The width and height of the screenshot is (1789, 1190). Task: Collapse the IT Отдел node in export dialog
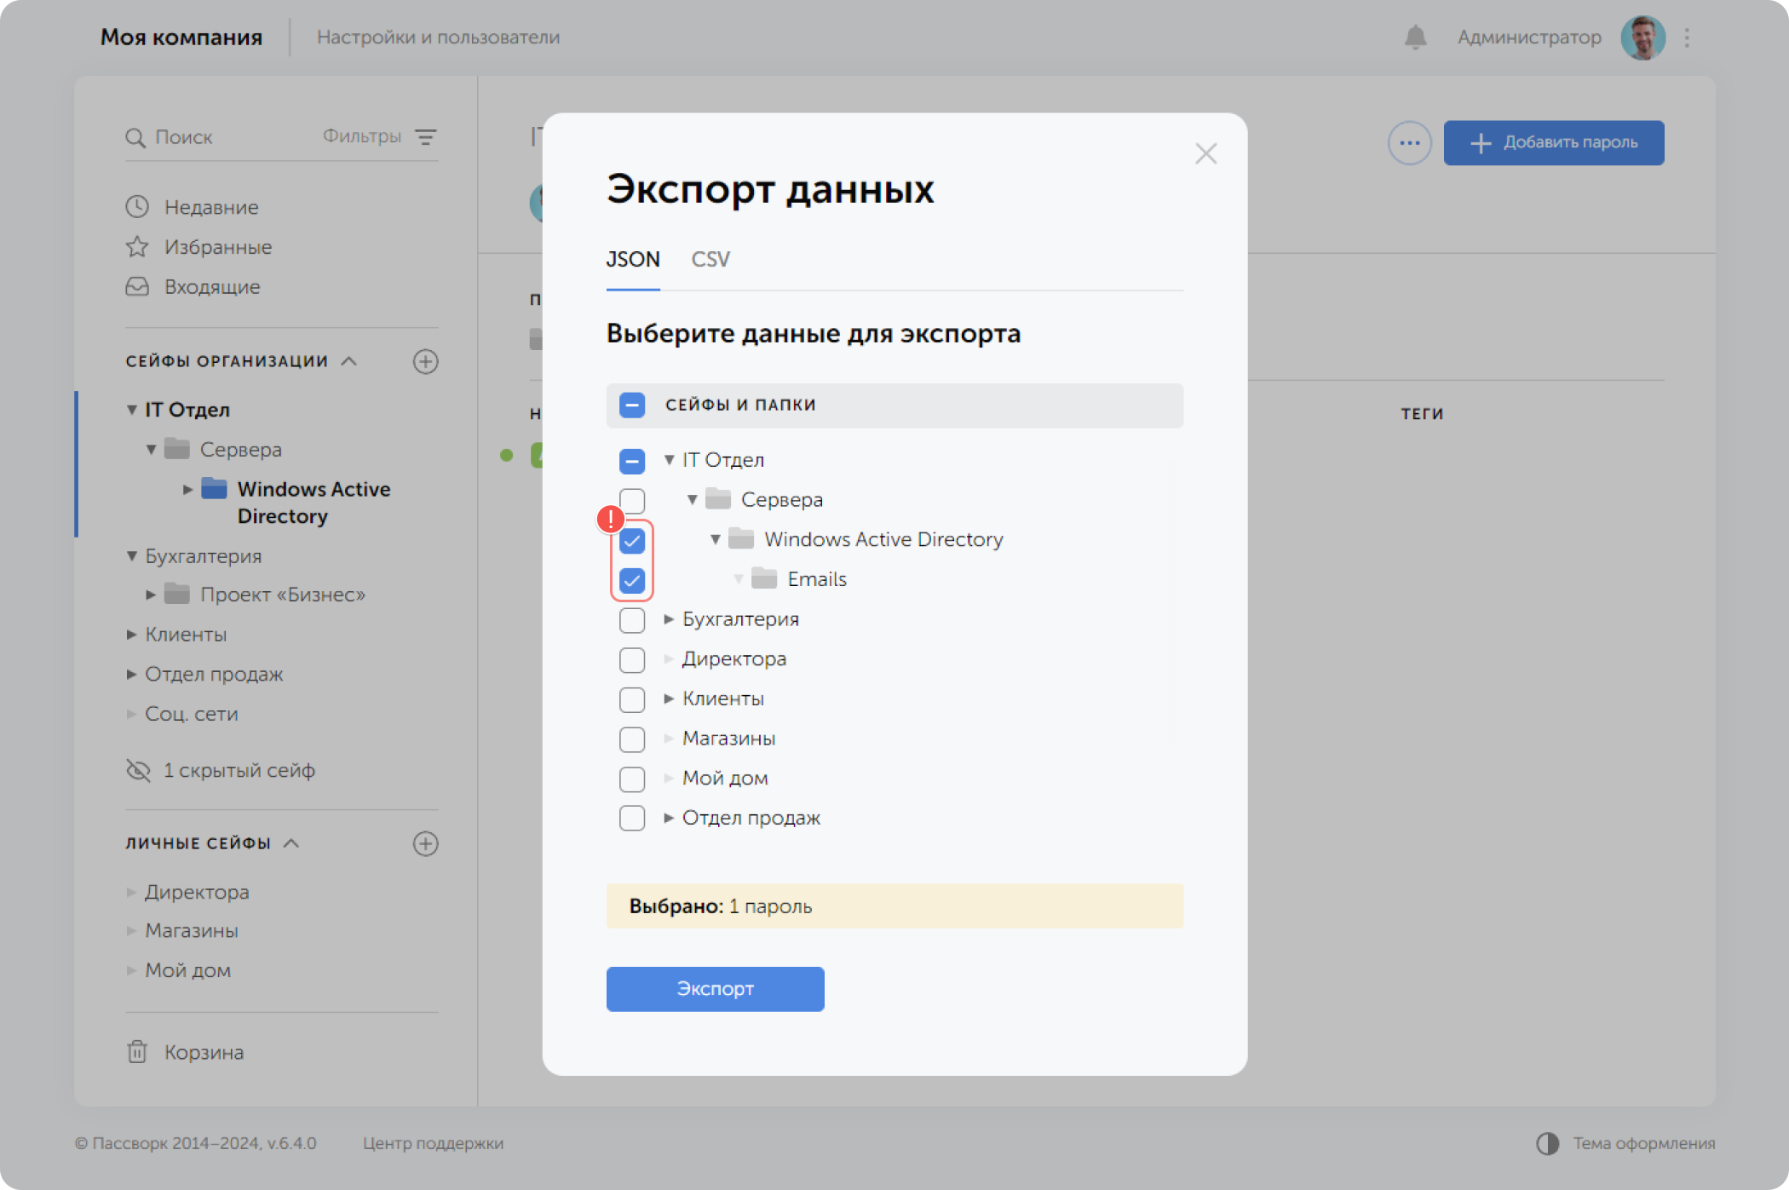[x=669, y=460]
